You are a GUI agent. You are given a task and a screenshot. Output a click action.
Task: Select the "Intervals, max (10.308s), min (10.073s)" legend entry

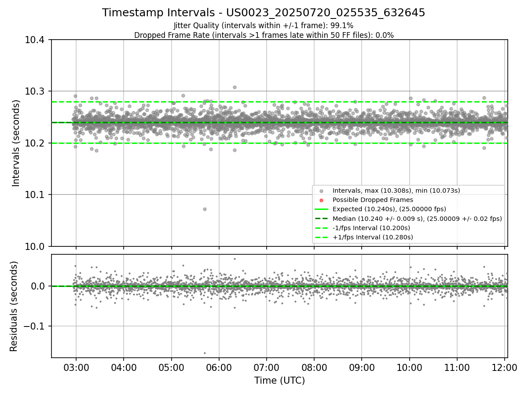tap(396, 191)
